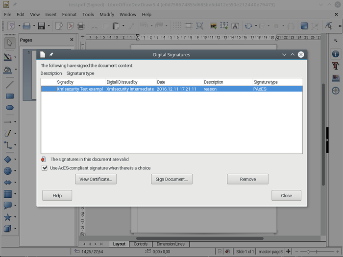Click Fit slide to window icon
343x257 pixels.
(x=288, y=251)
